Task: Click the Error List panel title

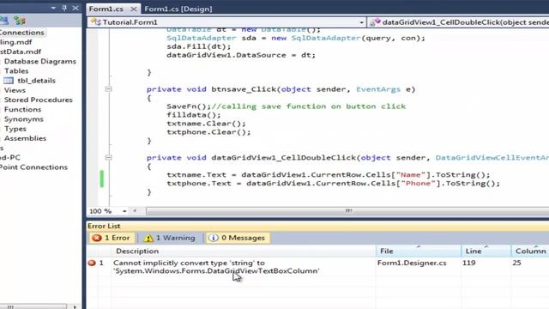Action: point(104,226)
